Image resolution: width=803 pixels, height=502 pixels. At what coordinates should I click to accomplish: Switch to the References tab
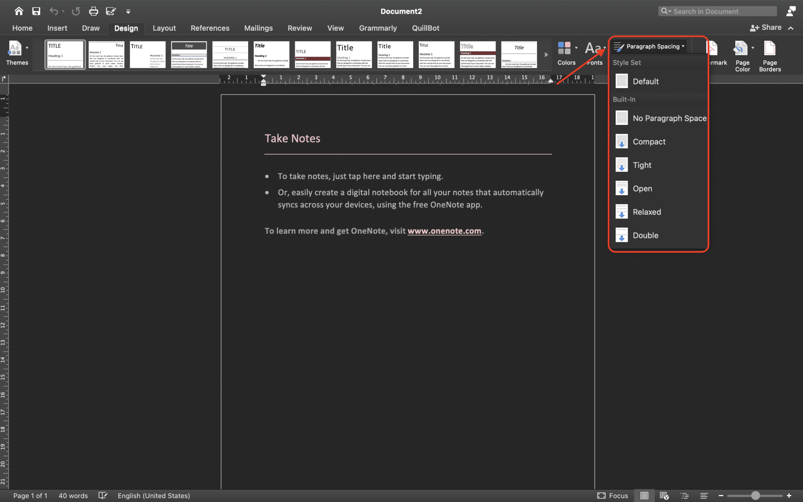(x=210, y=28)
